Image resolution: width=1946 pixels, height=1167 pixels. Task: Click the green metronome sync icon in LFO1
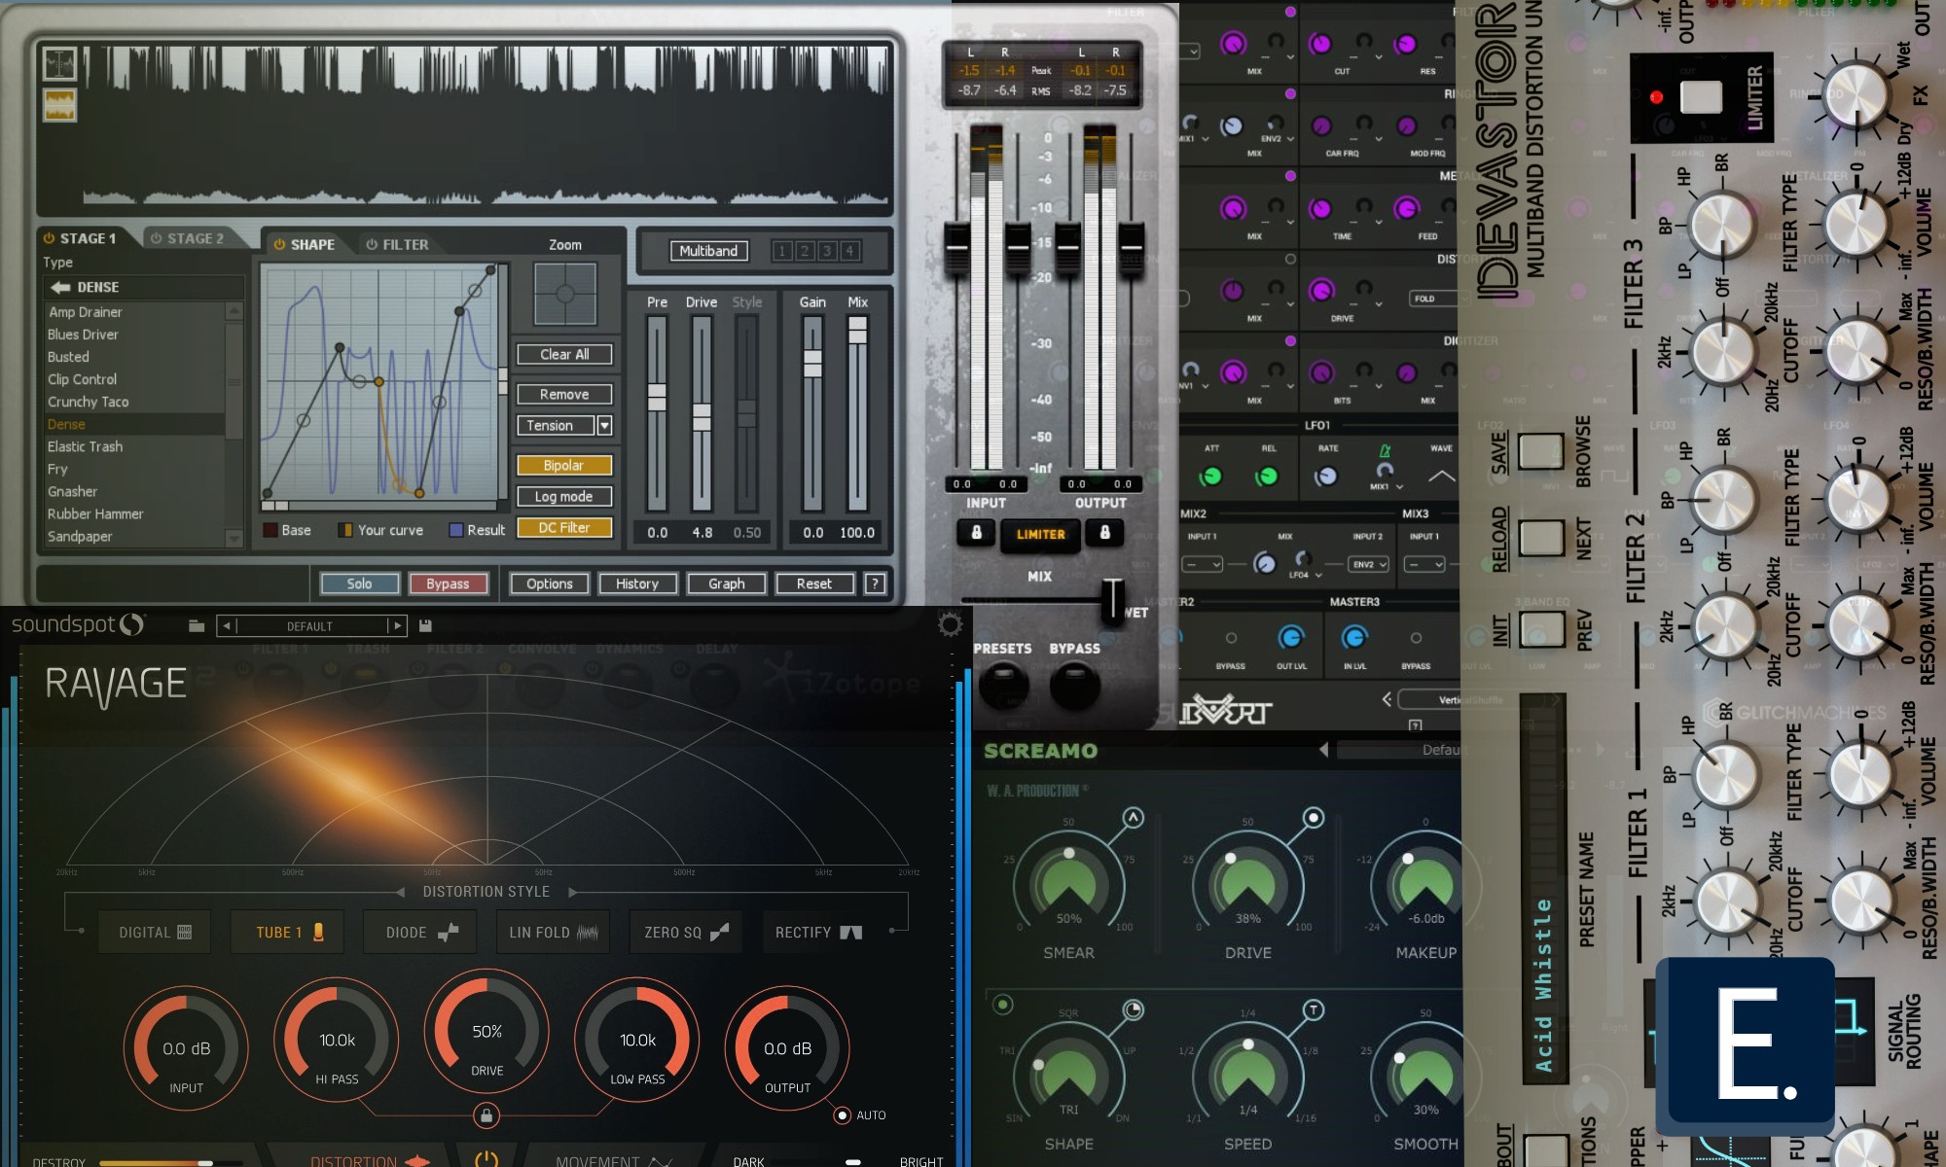point(1384,451)
